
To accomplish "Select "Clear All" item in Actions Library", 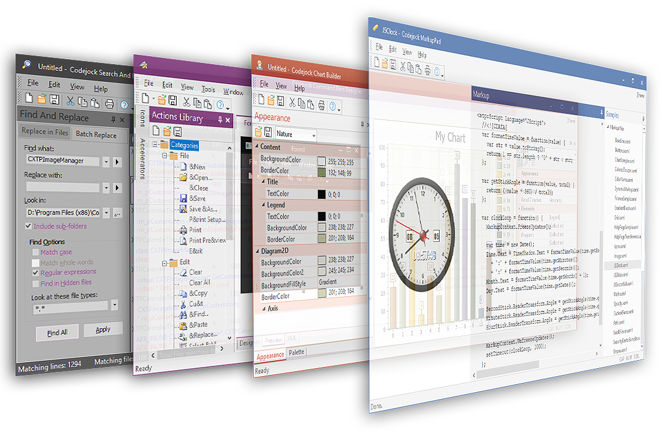I will [x=200, y=283].
